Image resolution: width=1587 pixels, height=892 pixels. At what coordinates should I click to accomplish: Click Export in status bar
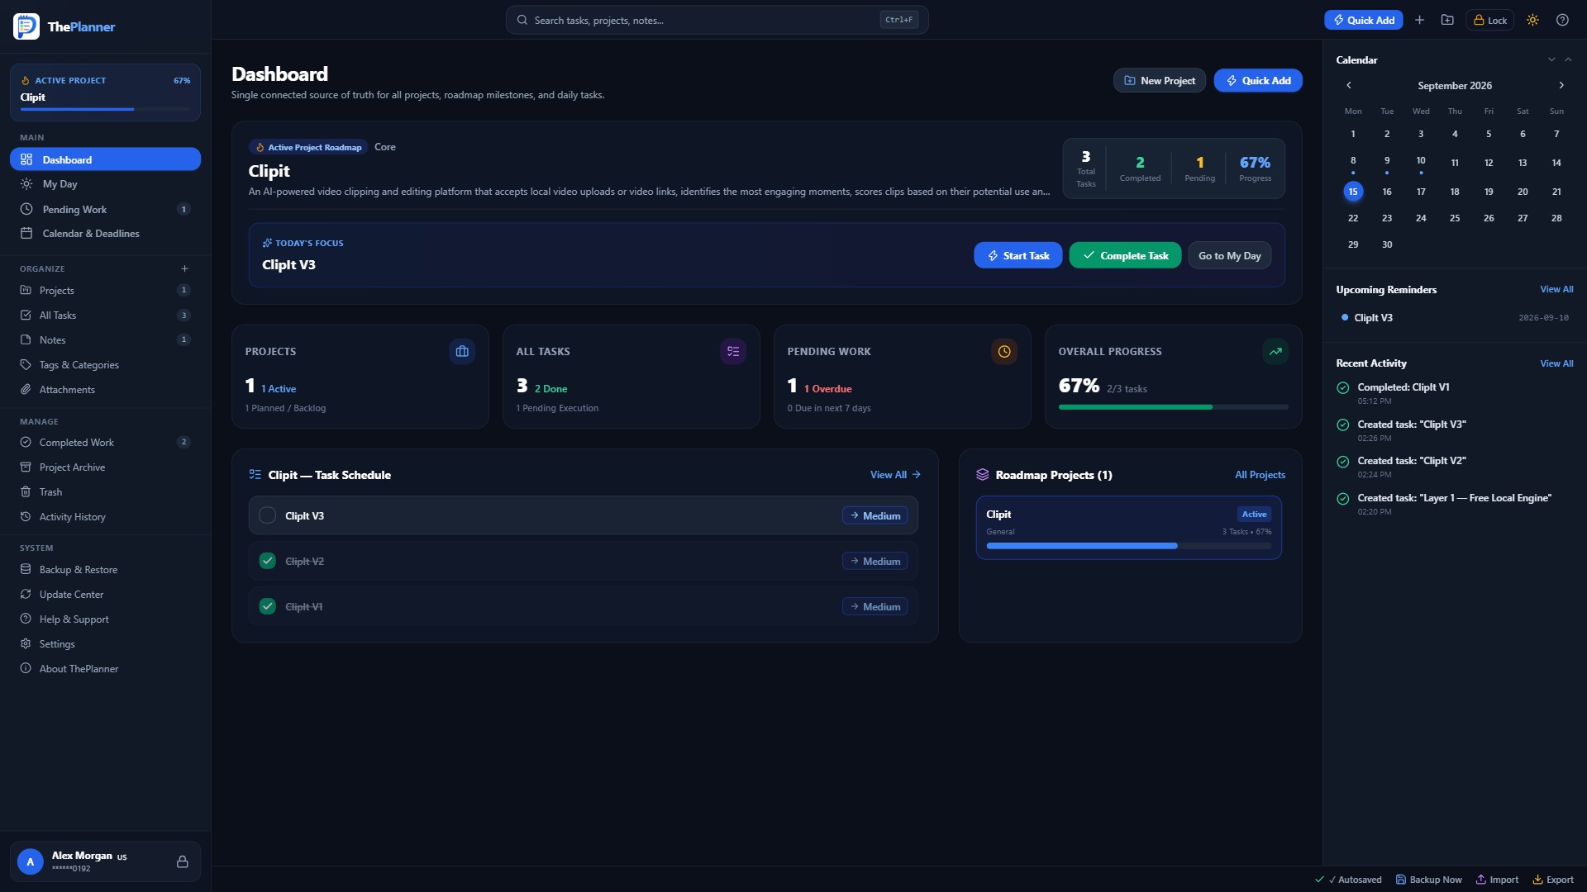pos(1553,880)
